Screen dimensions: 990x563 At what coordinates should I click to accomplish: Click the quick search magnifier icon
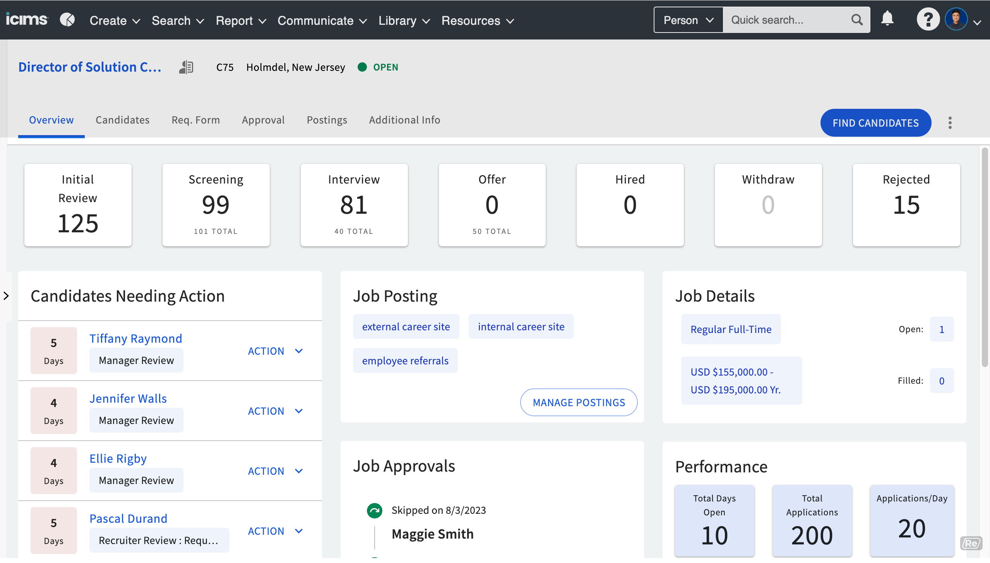857,20
